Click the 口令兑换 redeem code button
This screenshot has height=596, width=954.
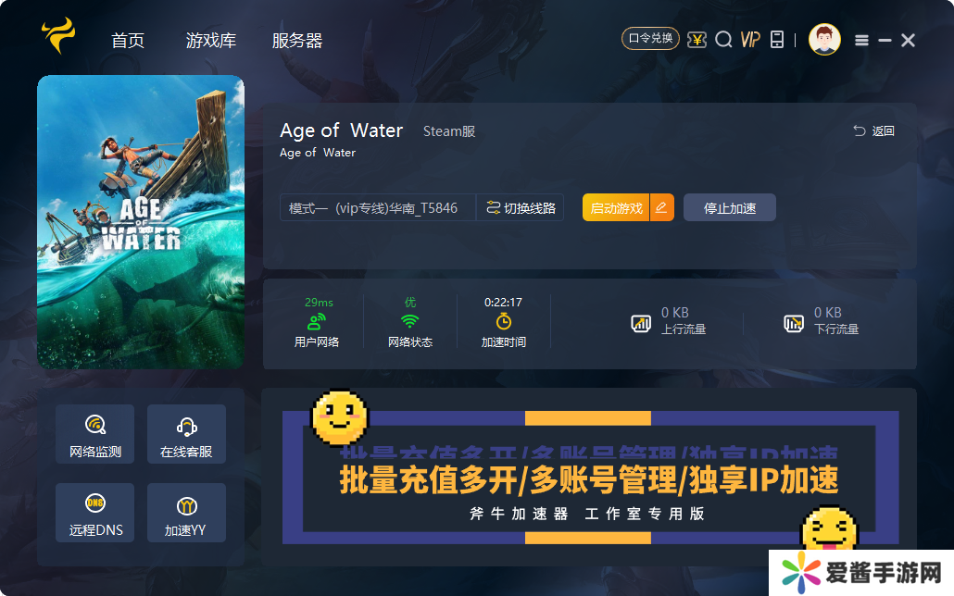coord(650,39)
